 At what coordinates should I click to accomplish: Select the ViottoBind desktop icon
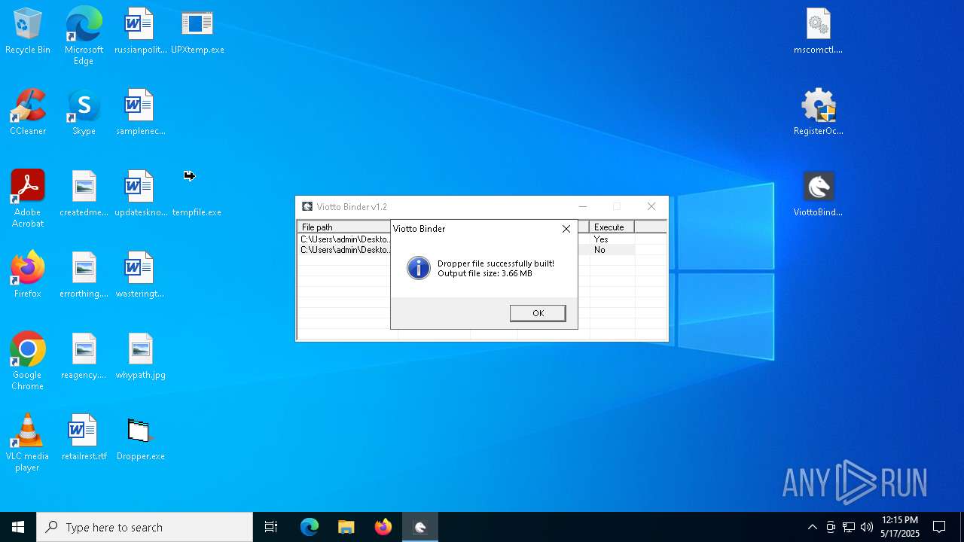(818, 194)
